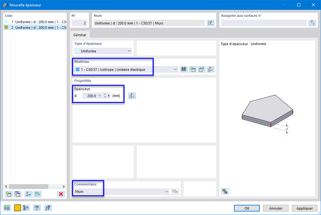Click list horizontal scrollbar right arrow
This screenshot has width=321, height=215.
click(x=64, y=186)
